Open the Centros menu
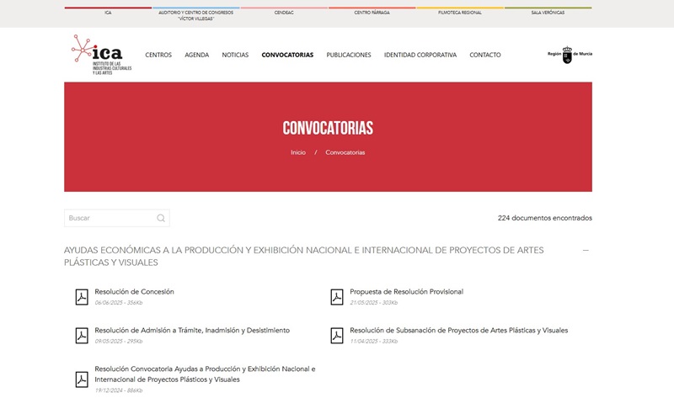Viewport: 674px width, 398px height. (158, 56)
